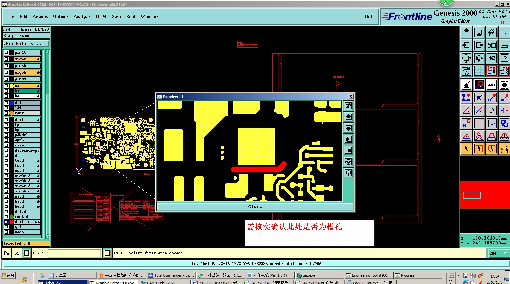This screenshot has height=284, width=510.
Task: Click the 1:2 zoom scale icon
Action: (492, 58)
